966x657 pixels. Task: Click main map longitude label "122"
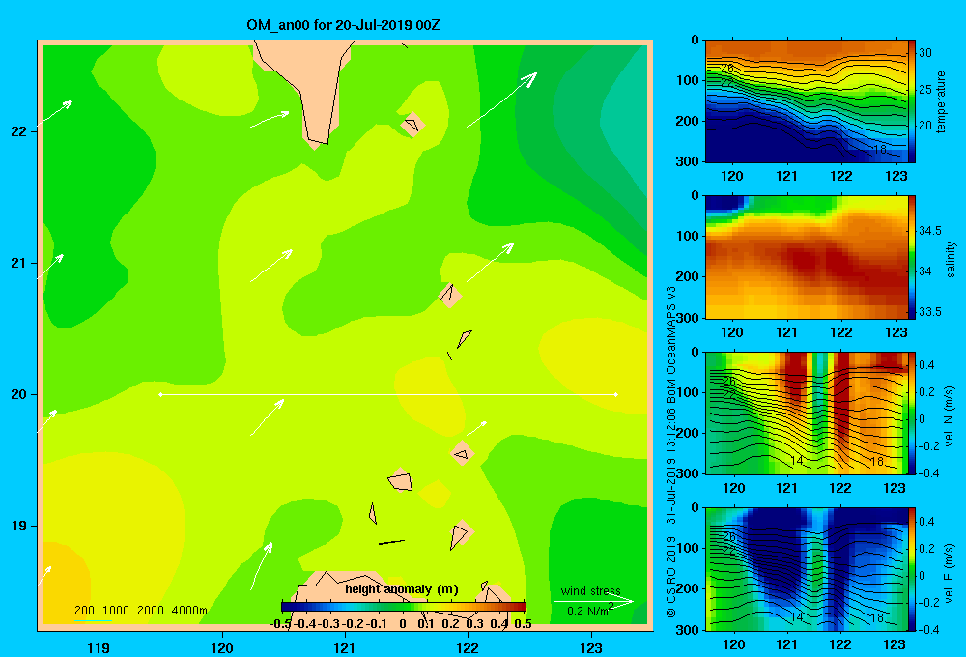pos(468,647)
